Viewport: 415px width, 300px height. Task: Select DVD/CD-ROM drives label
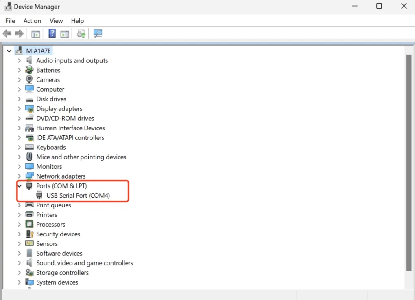[x=66, y=118]
